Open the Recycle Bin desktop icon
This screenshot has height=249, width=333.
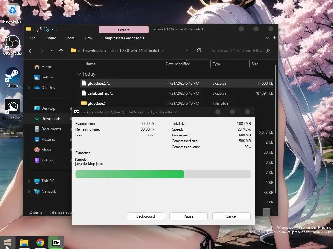(x=13, y=13)
